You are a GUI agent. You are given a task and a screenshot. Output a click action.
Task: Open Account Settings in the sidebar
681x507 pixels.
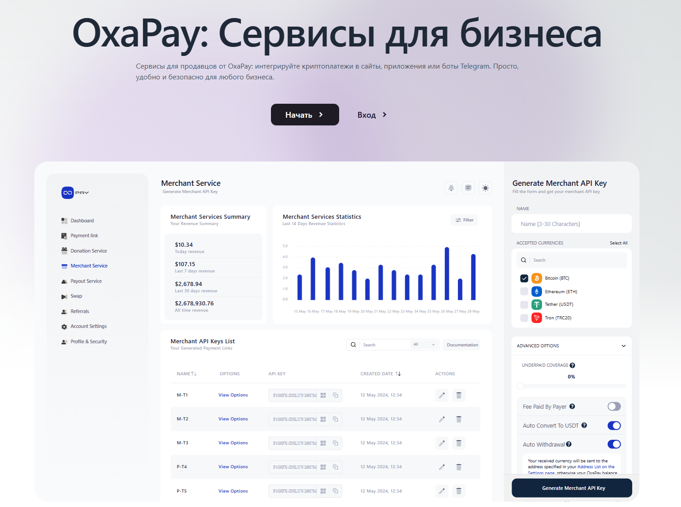(x=84, y=326)
